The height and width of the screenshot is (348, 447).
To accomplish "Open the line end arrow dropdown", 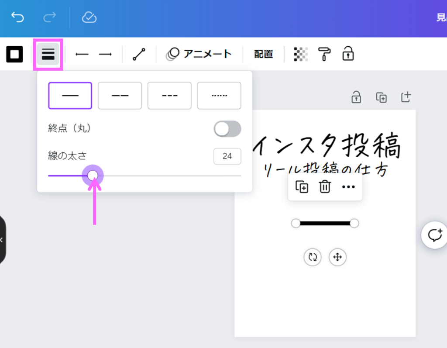I will [x=105, y=54].
